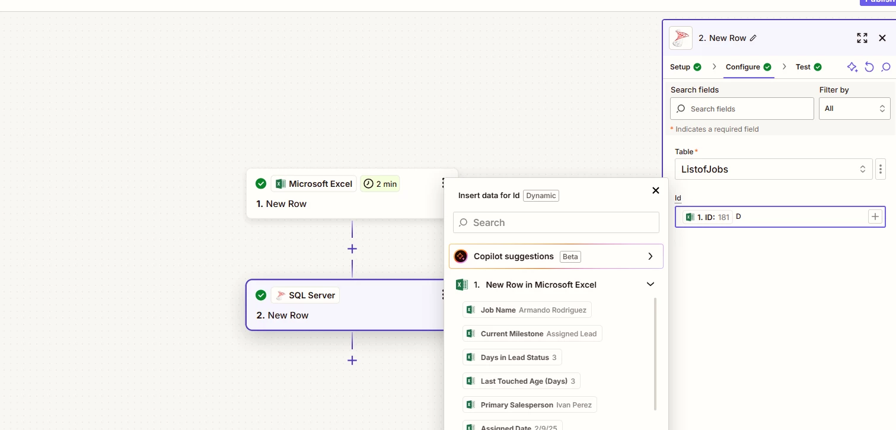Click the Search fields input box
The height and width of the screenshot is (430, 896).
(742, 109)
